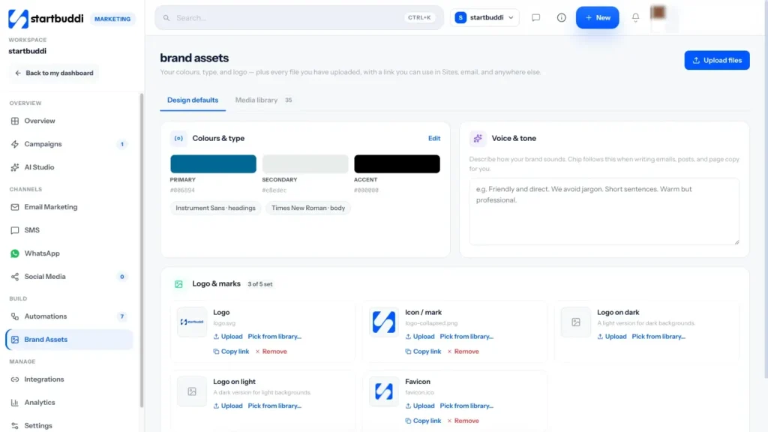Screen dimensions: 768x432
Task: Remove the Icon / mark file
Action: (463, 352)
